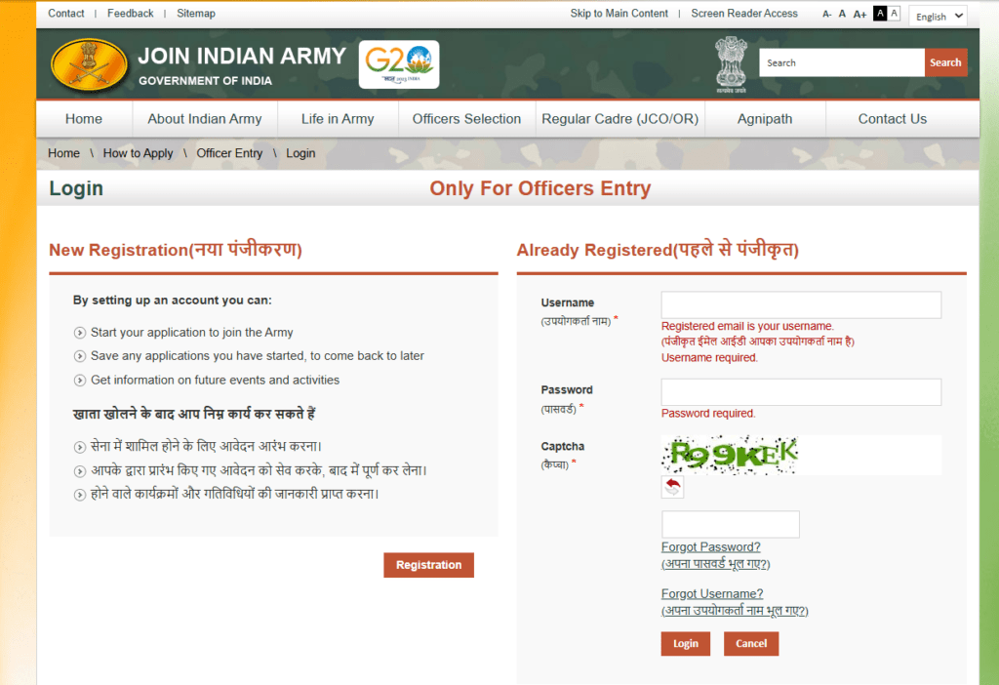Click the 'Only For Officers Entry' heading
The image size is (999, 685).
coord(539,188)
